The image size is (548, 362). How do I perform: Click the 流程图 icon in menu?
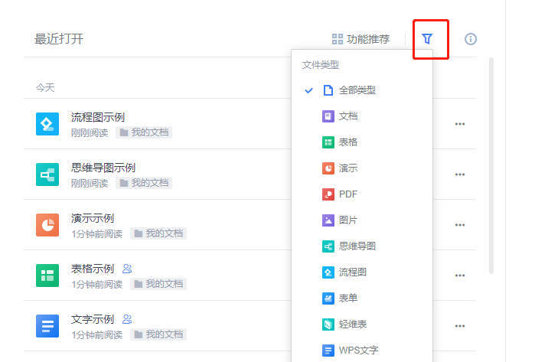pos(328,272)
